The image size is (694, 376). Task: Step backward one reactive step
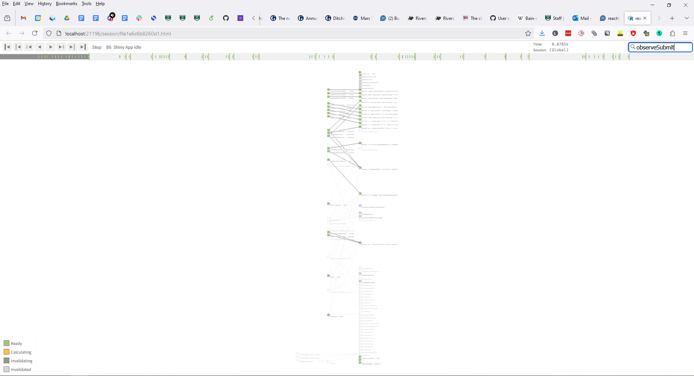[40, 47]
